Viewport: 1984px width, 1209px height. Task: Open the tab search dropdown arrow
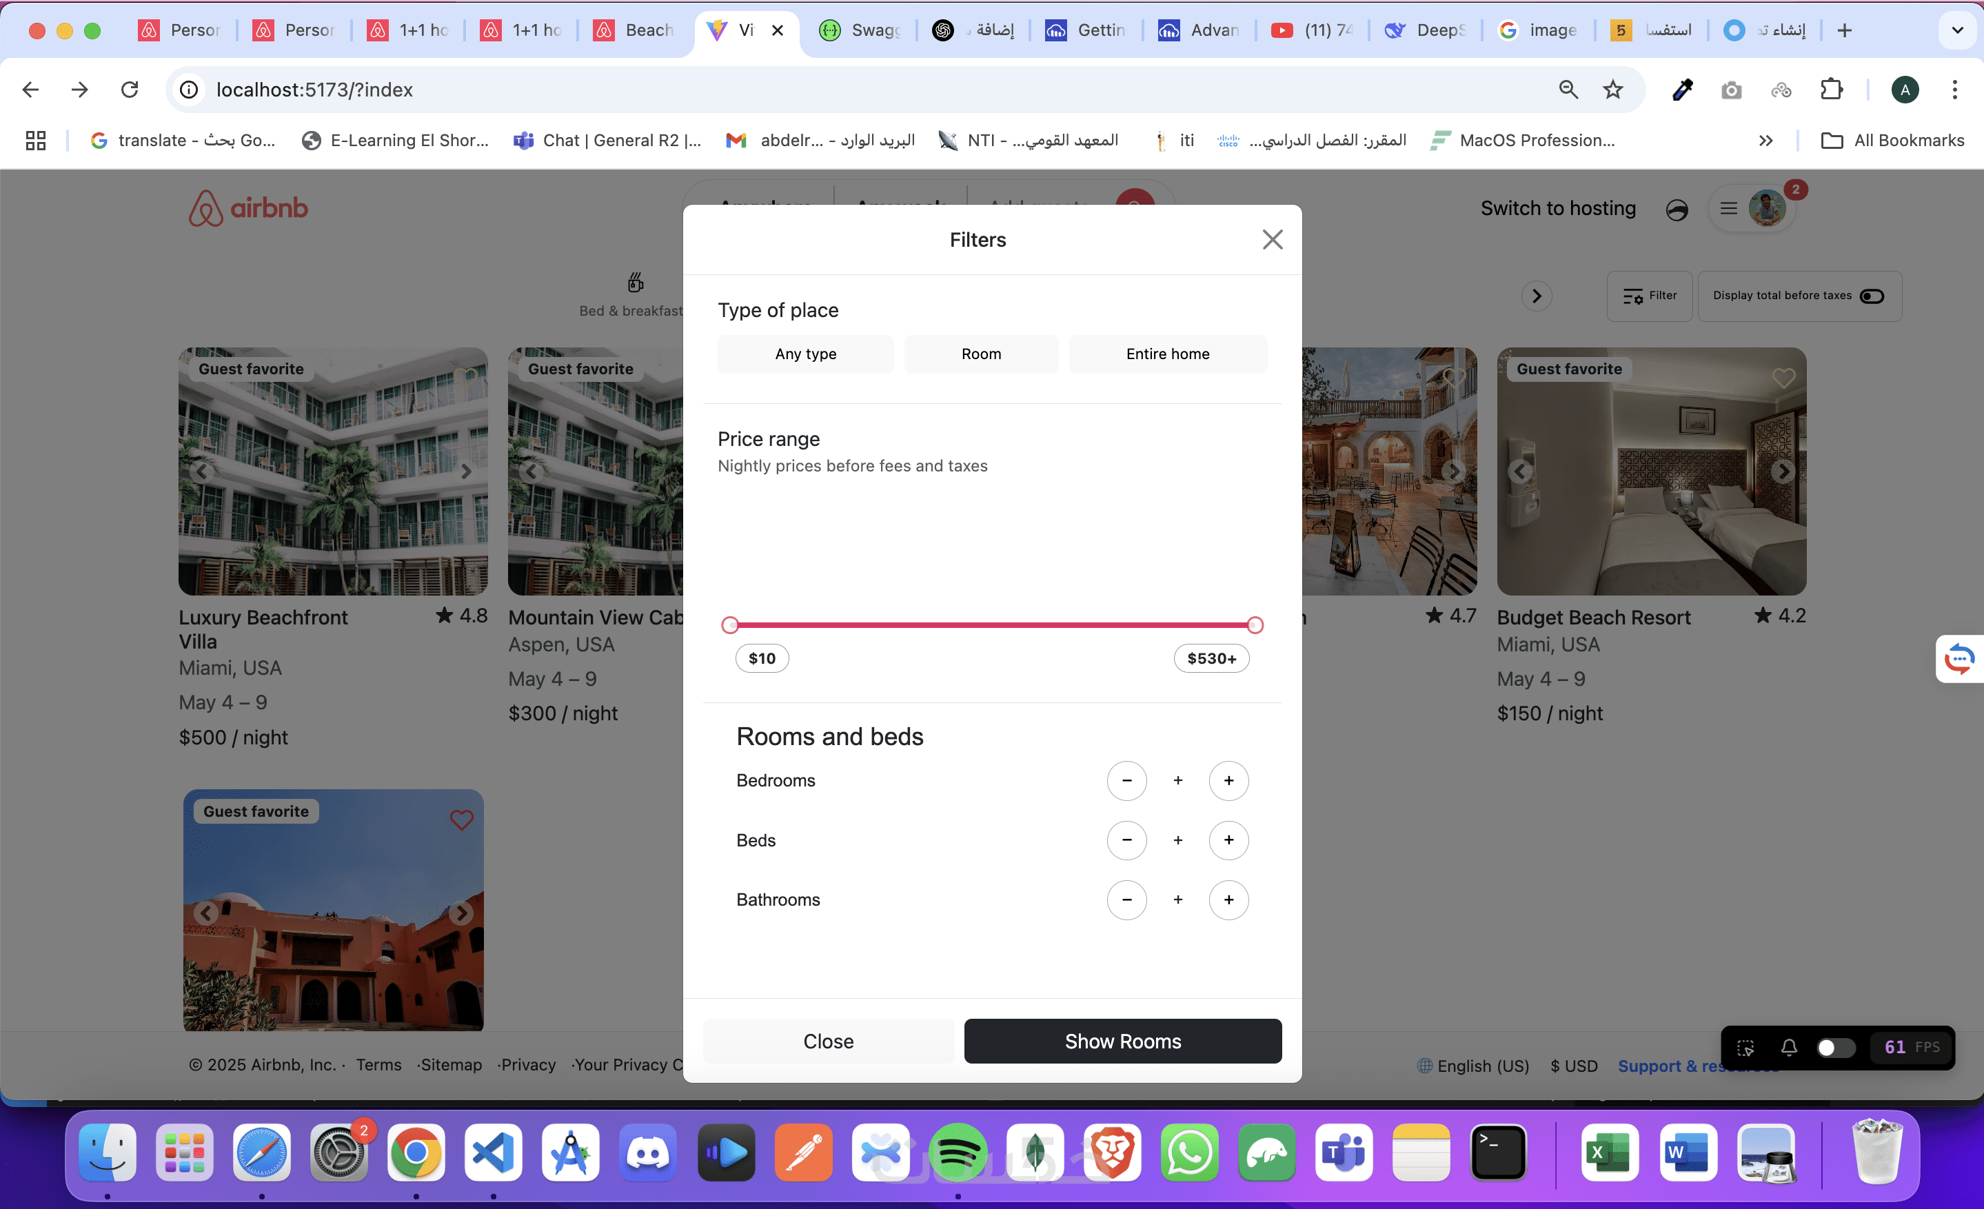pos(1956,30)
